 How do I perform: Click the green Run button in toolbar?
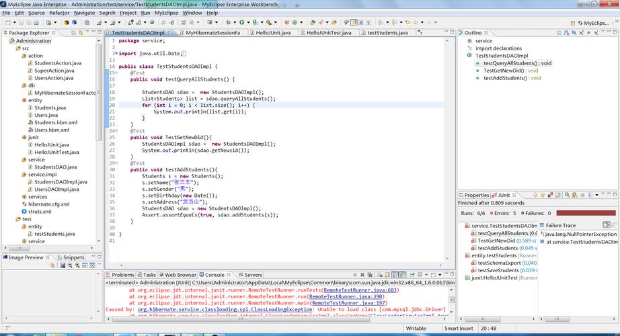tap(241, 23)
